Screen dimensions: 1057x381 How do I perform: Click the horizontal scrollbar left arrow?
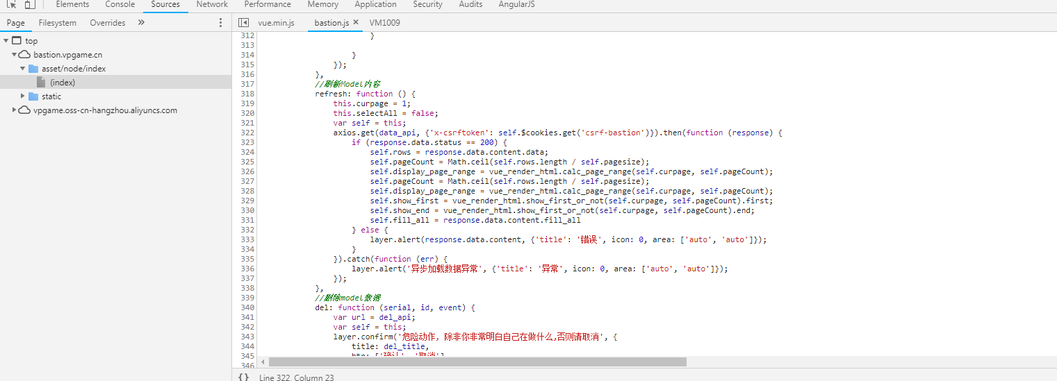pos(263,362)
